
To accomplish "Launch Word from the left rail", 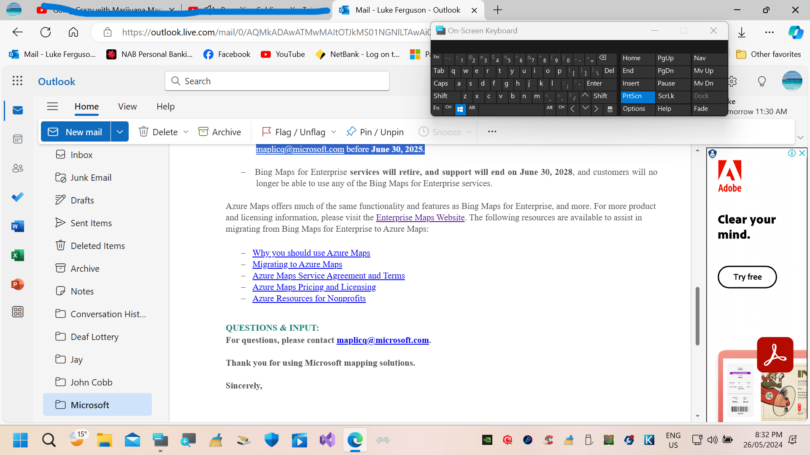I will point(18,226).
